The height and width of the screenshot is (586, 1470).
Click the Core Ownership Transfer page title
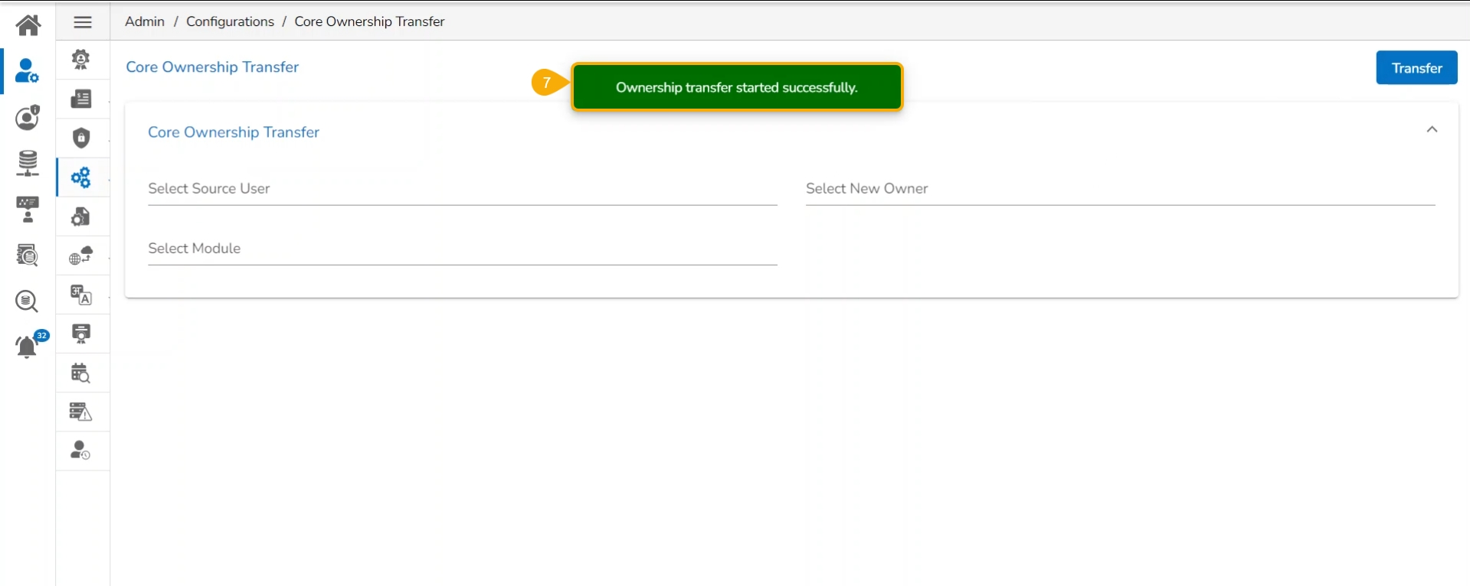pos(212,67)
